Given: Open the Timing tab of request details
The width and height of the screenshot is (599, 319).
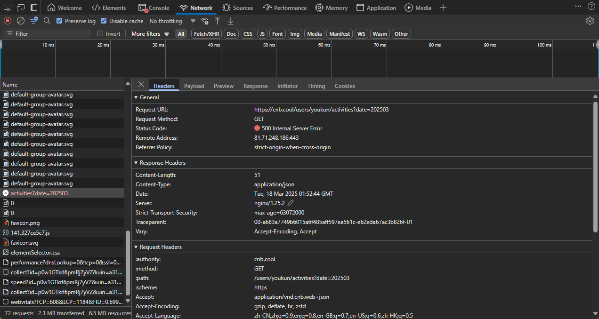Looking at the screenshot, I should pos(316,86).
